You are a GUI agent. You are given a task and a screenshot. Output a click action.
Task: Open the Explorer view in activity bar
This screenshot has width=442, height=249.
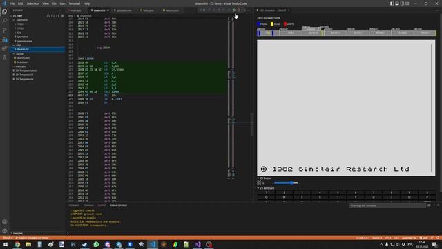[x=5, y=12]
